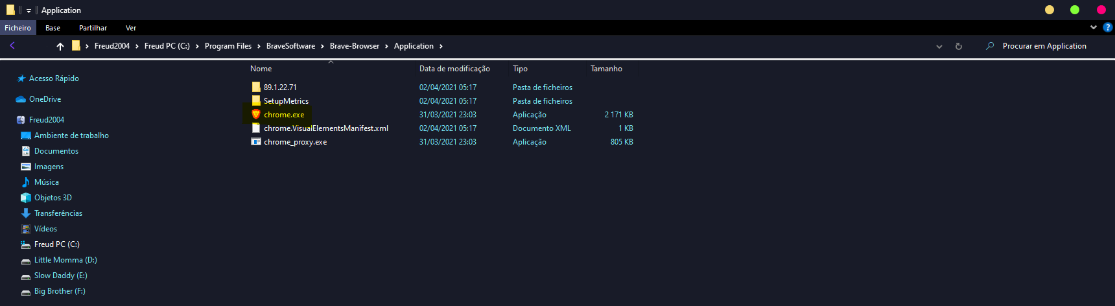Click the 2 171 KB size value
The image size is (1115, 306).
click(x=619, y=115)
